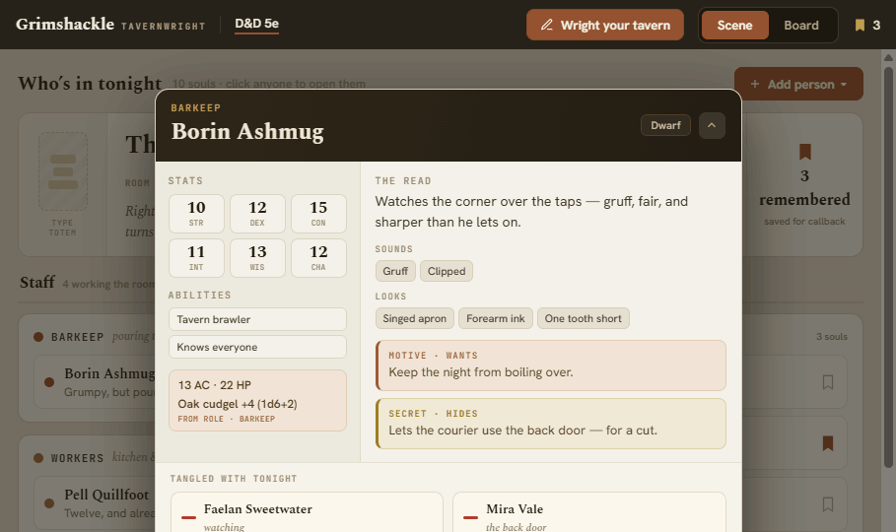
Task: Click the Clipped sound tag
Action: tap(447, 271)
